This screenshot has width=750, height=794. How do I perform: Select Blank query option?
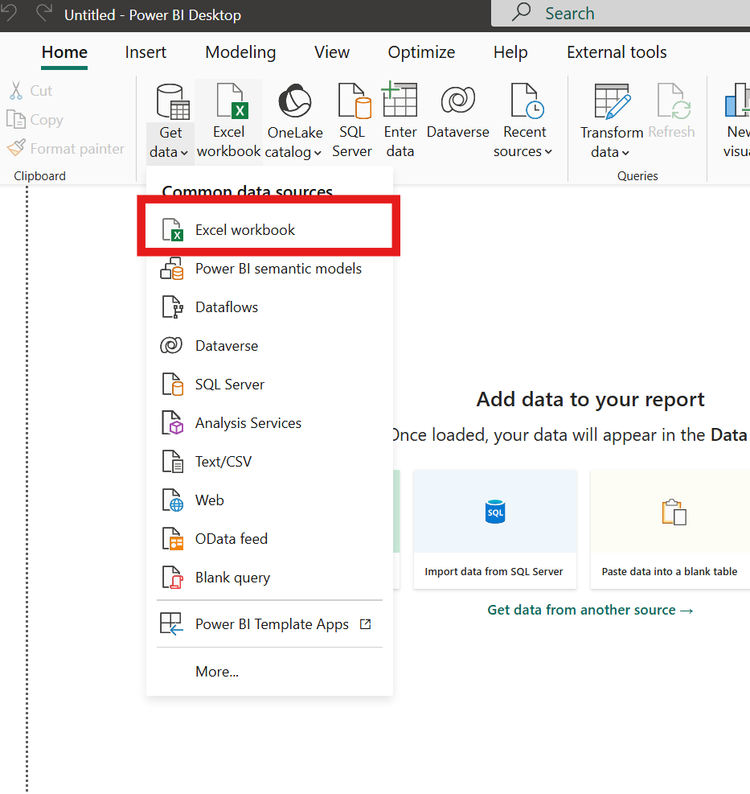[x=269, y=578]
